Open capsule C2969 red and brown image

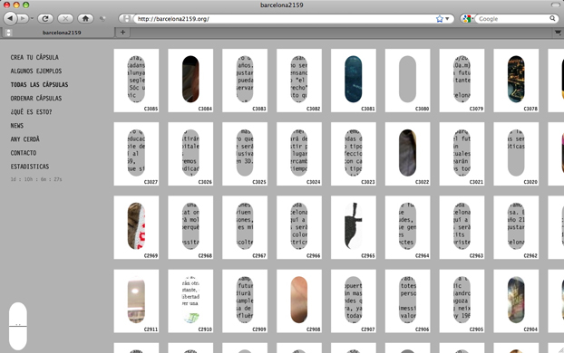(136, 228)
